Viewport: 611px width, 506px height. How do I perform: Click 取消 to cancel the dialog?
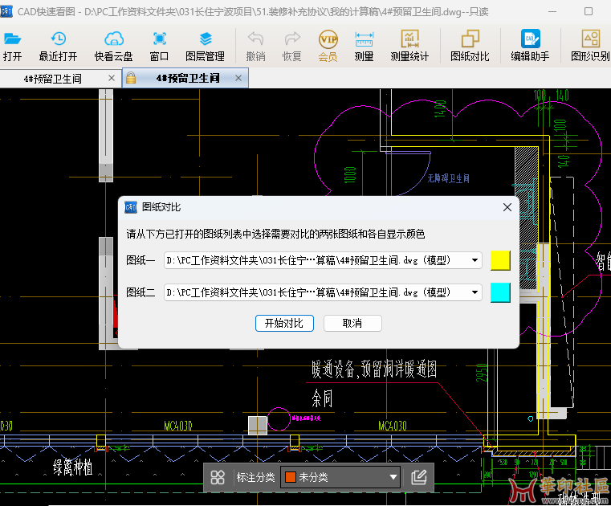coord(352,323)
